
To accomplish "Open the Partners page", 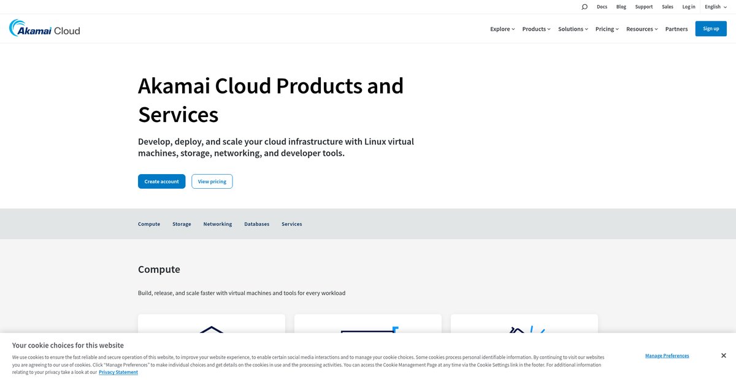I will pos(677,29).
